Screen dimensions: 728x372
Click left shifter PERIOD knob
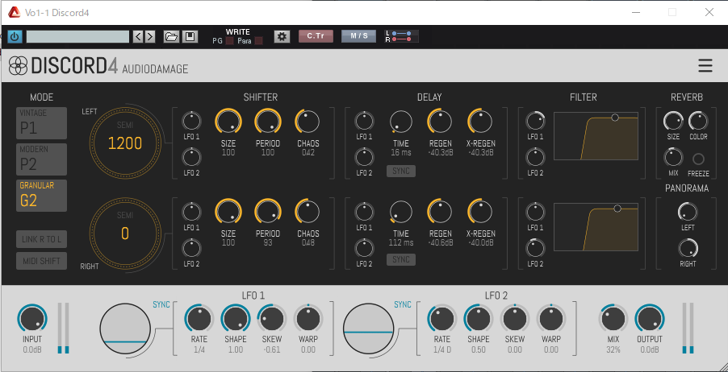click(268, 122)
